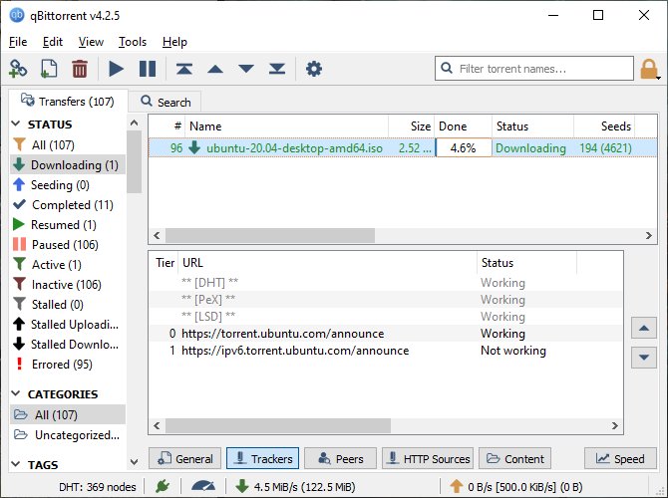Open the Trackers properties tab

pos(262,458)
